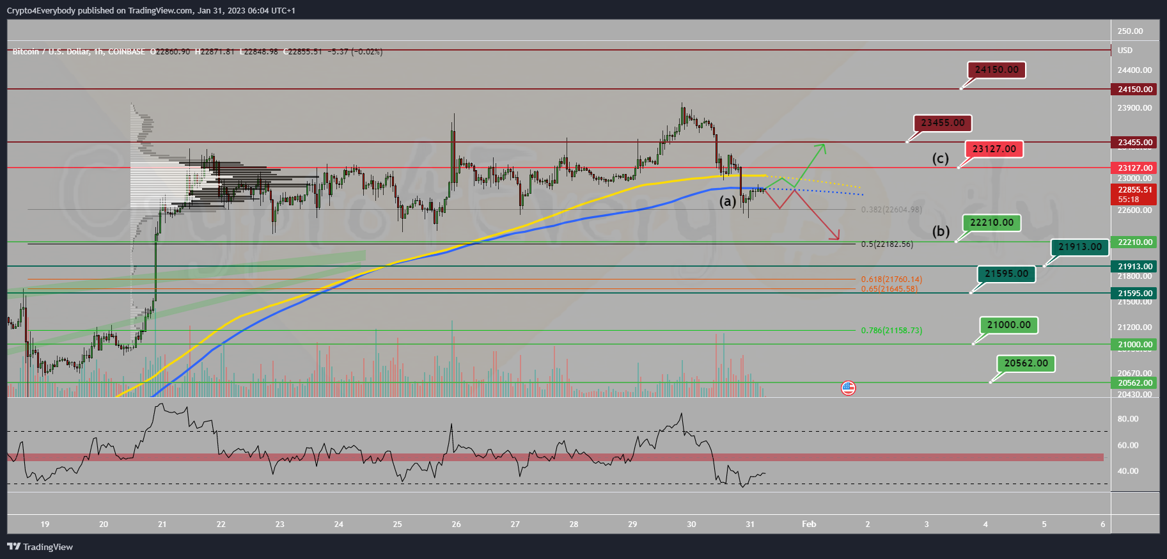Click the 21913.00 teal callout label

click(1079, 247)
